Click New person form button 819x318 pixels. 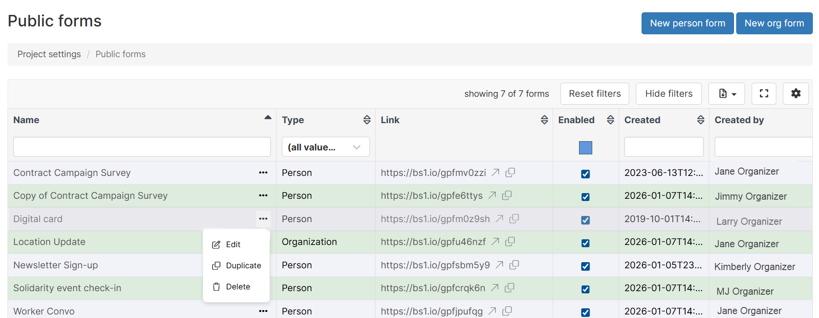pos(687,23)
